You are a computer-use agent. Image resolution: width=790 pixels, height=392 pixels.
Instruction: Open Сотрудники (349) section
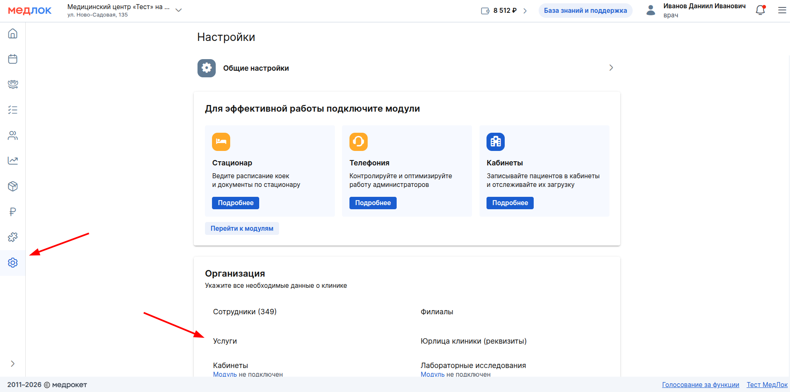245,312
